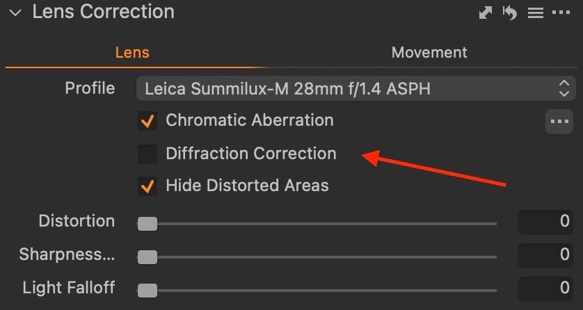Screen dimensions: 583x310
Task: Switch to the Lens tab
Action: (x=132, y=53)
